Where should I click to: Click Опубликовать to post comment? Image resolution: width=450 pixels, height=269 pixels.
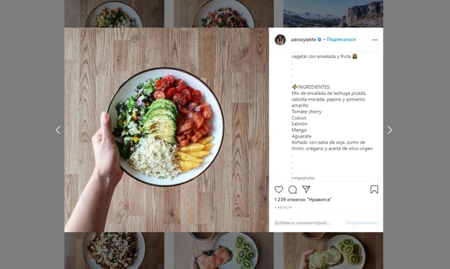pos(361,223)
